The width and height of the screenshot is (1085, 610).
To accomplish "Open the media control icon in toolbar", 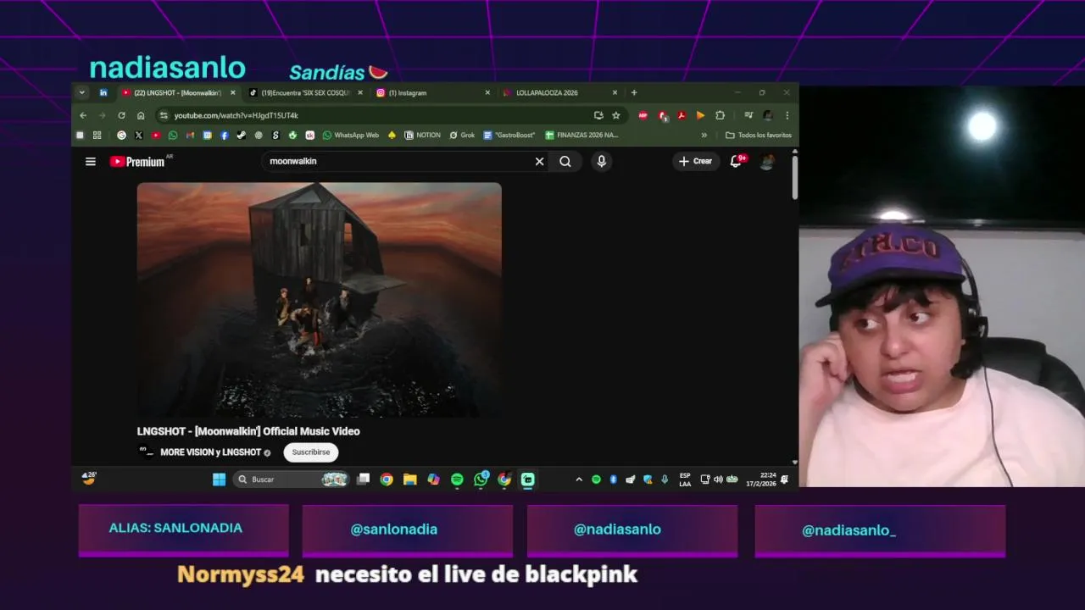I will point(748,115).
